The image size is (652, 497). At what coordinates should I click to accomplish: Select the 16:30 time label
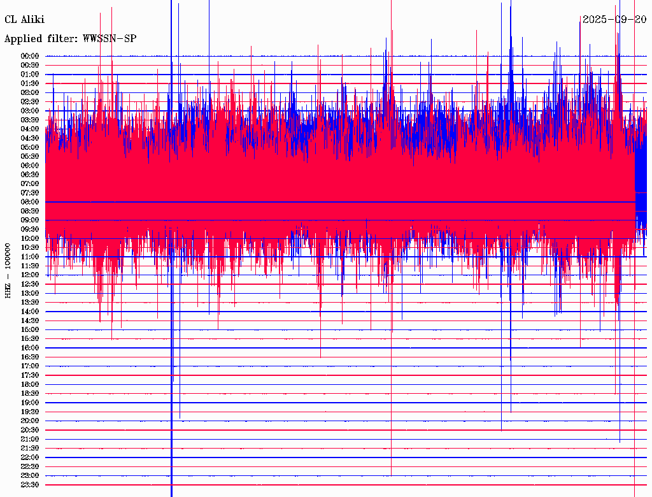point(30,357)
